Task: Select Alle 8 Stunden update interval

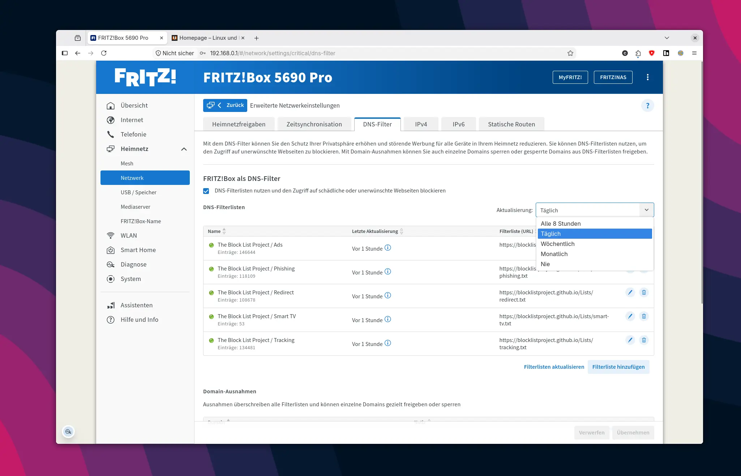Action: click(595, 224)
